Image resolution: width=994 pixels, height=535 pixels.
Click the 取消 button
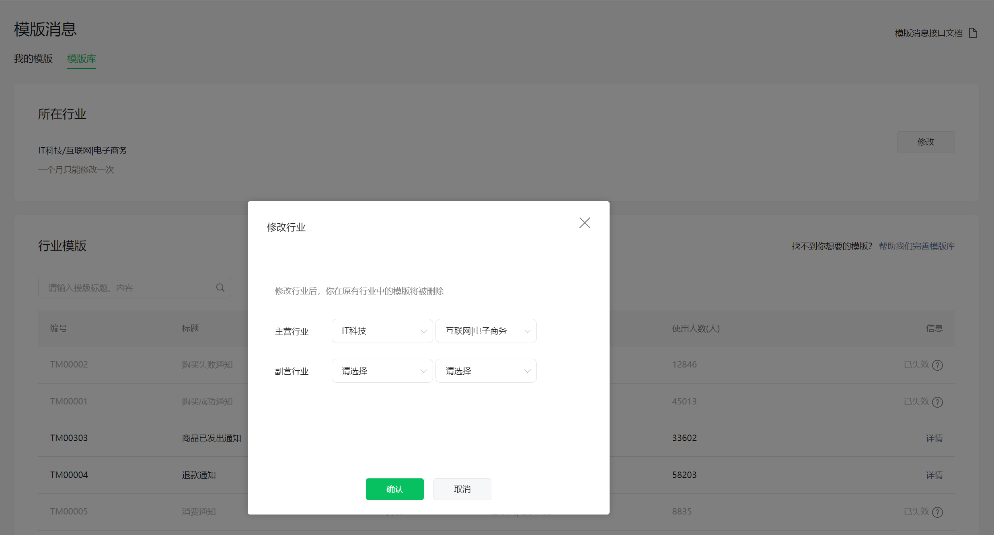tap(462, 489)
